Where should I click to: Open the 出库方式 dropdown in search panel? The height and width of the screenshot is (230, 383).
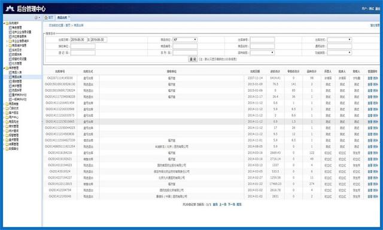(339, 40)
